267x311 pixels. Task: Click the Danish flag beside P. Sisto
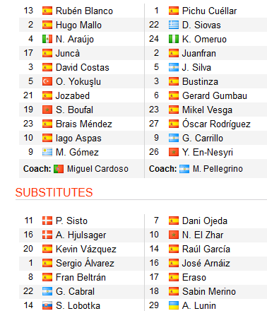(x=47, y=221)
